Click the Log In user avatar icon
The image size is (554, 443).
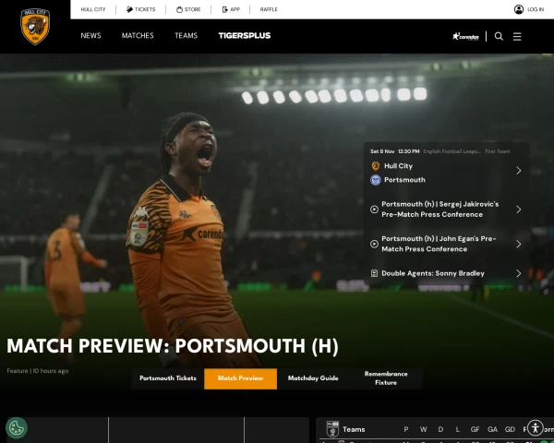pos(519,9)
